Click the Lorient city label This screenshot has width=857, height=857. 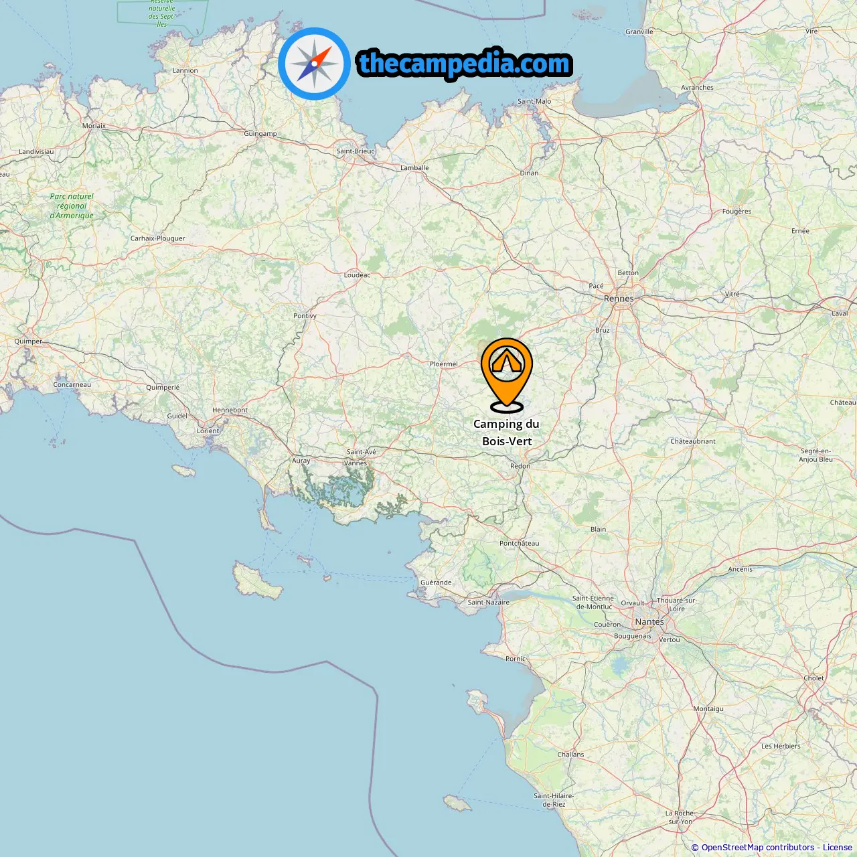[x=208, y=431]
